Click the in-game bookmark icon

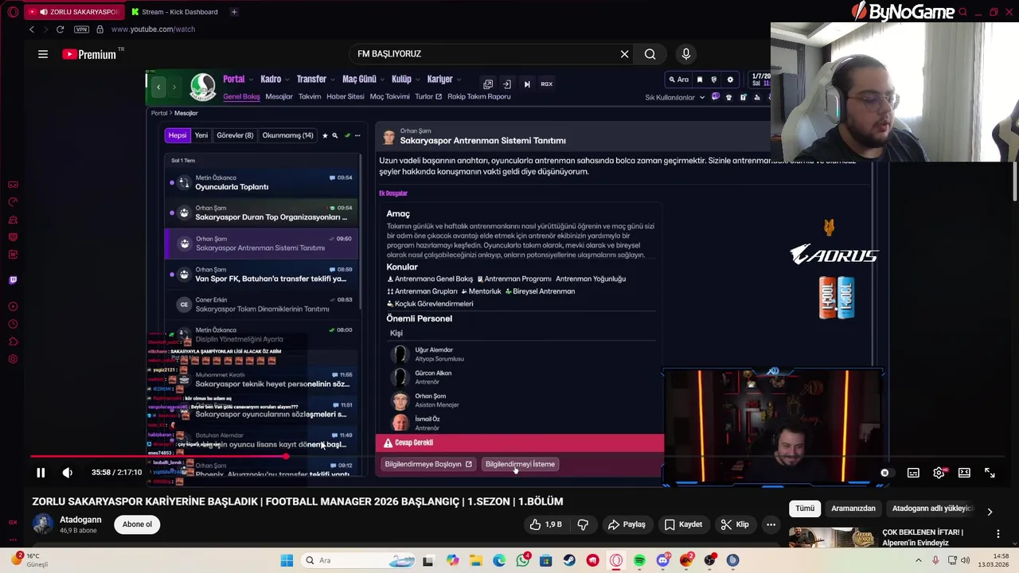[700, 80]
